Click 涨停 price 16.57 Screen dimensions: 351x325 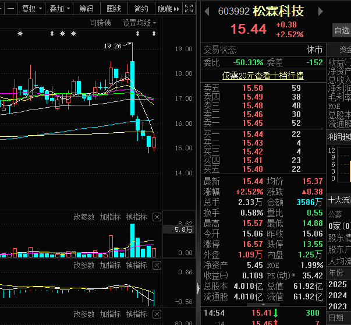tap(253, 244)
